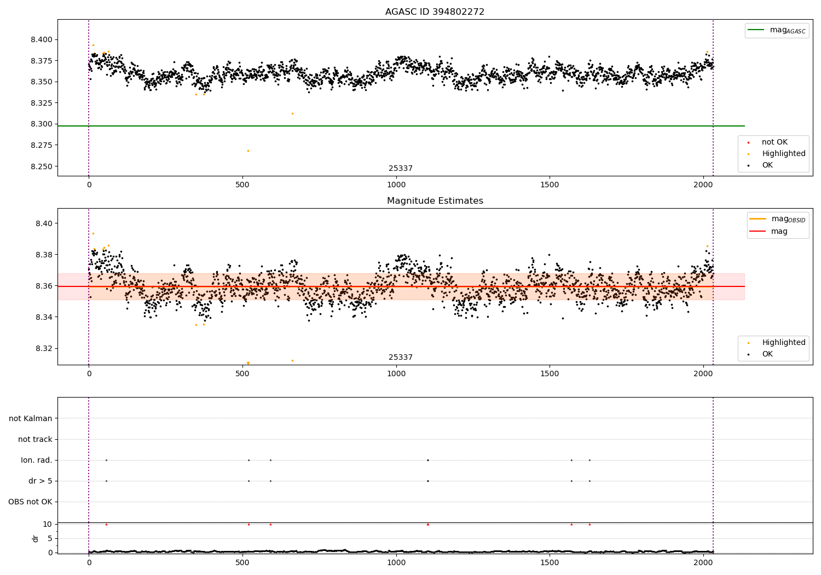
Task: Click the "Magnitude Estimates" plot title
Action: (x=435, y=201)
